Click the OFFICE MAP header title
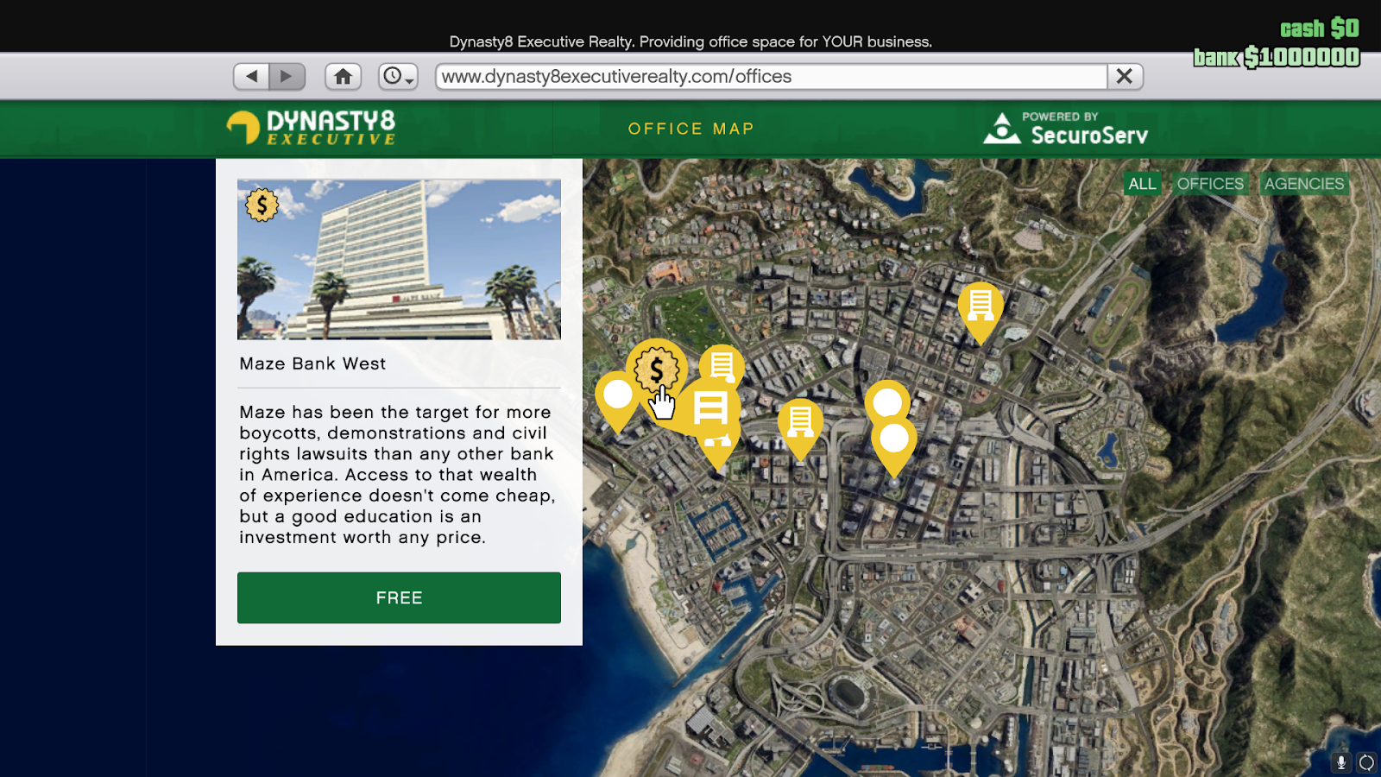This screenshot has width=1381, height=777. (x=690, y=129)
